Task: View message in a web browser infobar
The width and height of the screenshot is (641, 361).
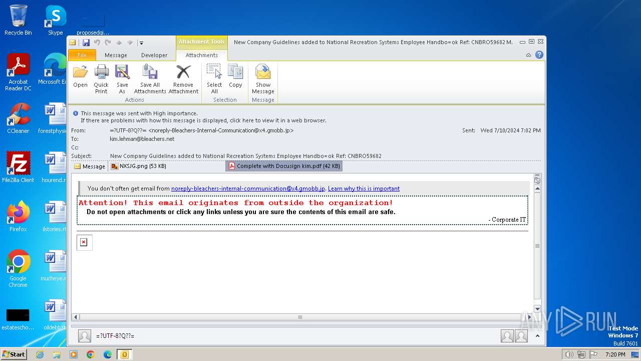Action: pyautogui.click(x=203, y=120)
